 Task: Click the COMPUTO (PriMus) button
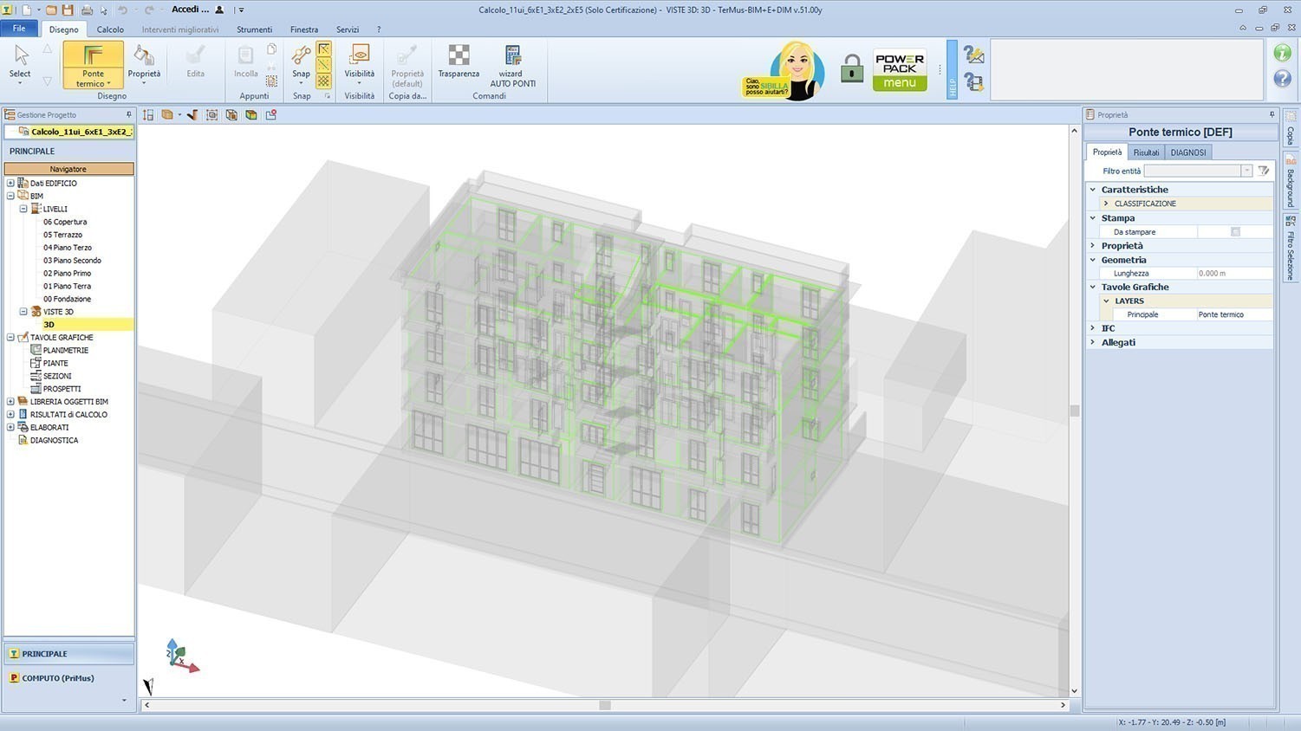pyautogui.click(x=58, y=678)
